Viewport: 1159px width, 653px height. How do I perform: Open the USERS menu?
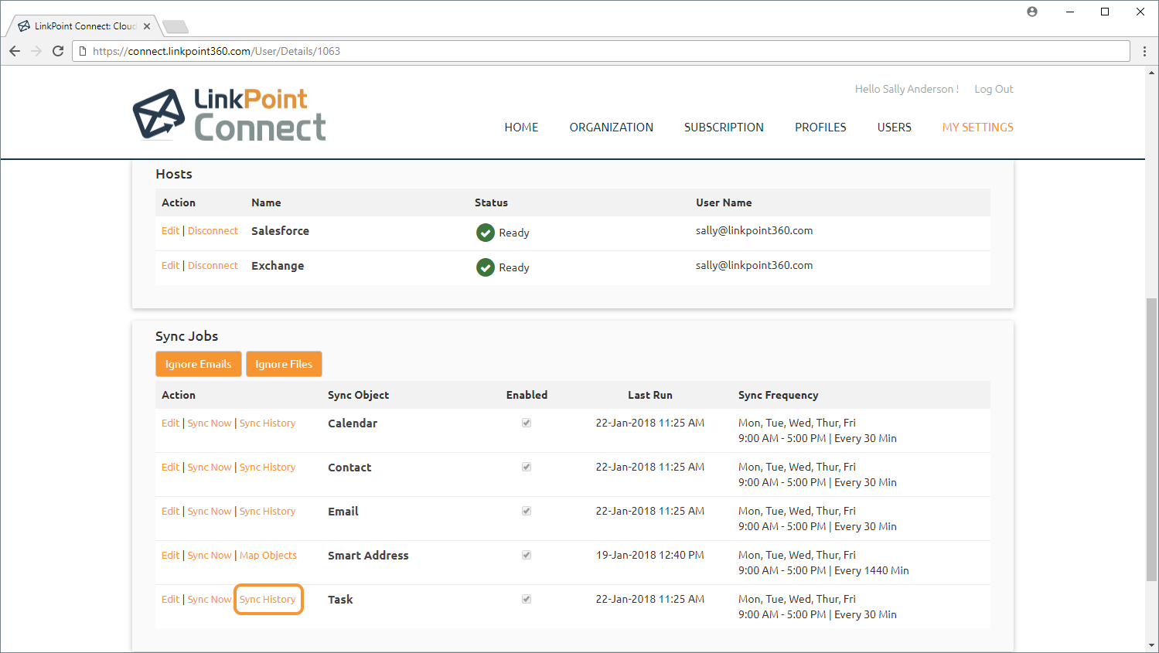coord(895,128)
